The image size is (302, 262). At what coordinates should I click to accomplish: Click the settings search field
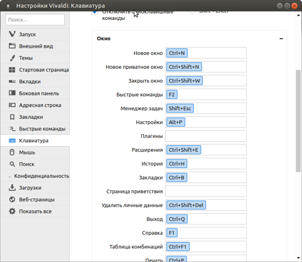pos(35,19)
